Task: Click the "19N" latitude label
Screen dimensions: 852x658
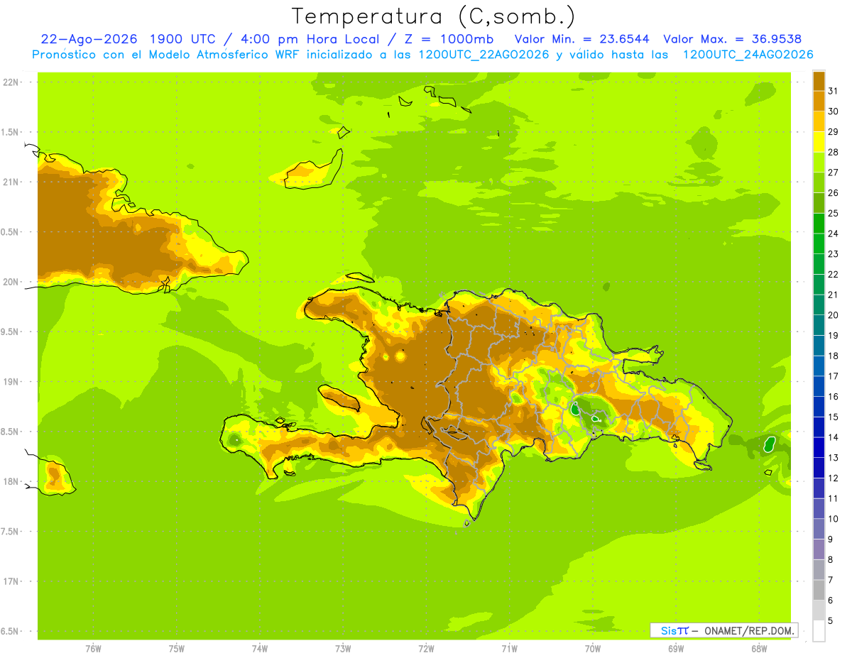Action: pos(11,382)
